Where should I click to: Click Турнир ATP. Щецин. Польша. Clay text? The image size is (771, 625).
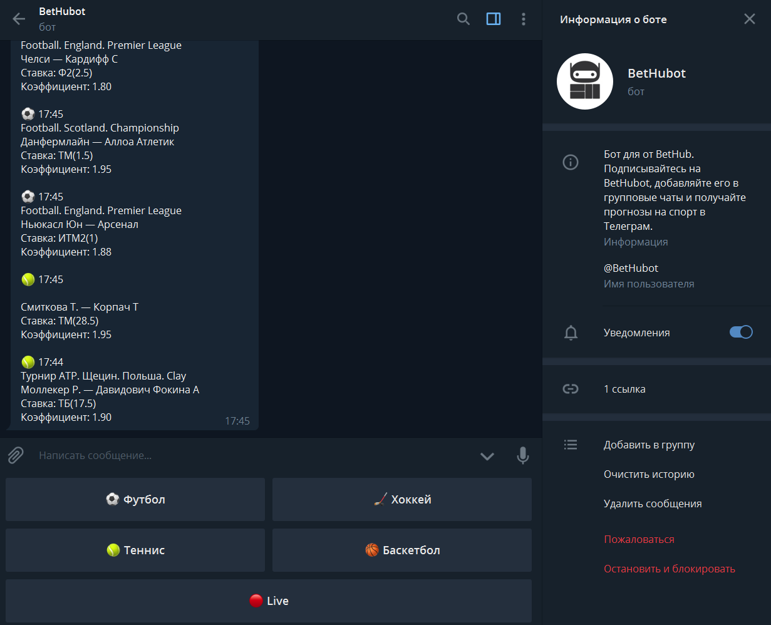coord(103,376)
